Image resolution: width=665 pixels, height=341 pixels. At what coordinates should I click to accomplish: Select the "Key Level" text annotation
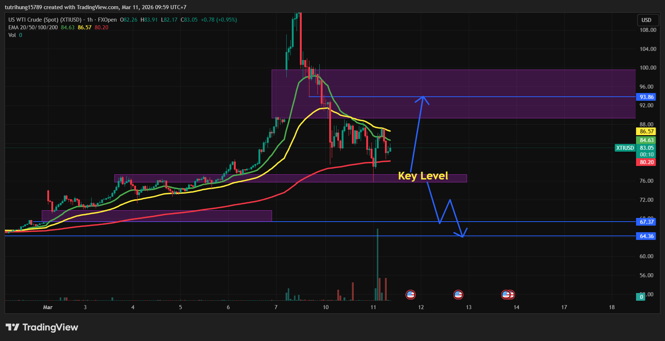pyautogui.click(x=423, y=176)
